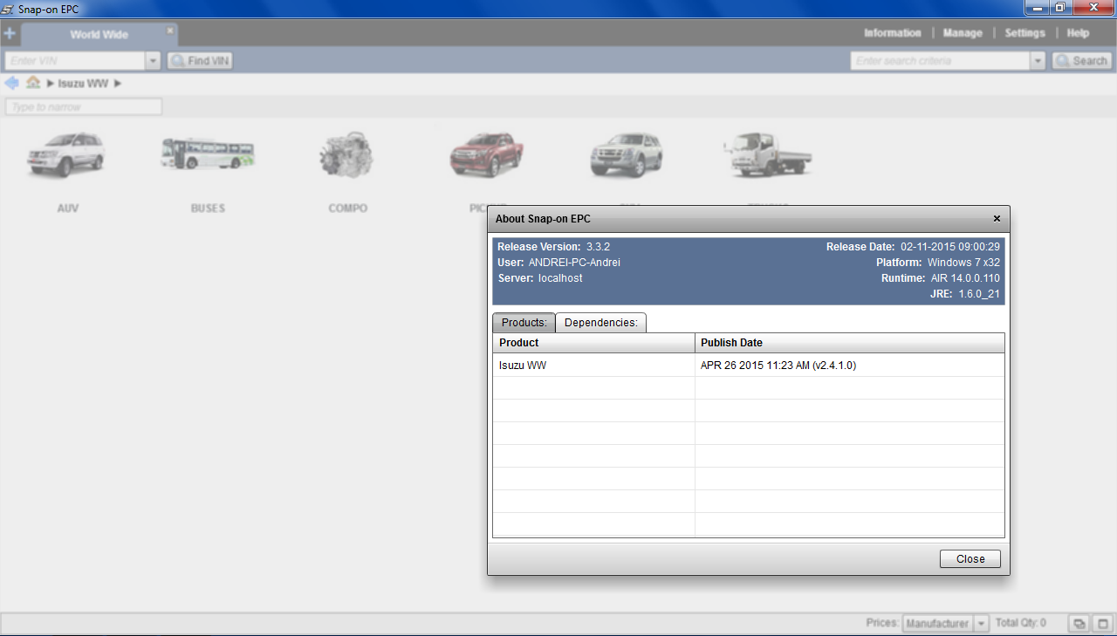
Task: Expand the search criteria dropdown
Action: pos(1038,61)
